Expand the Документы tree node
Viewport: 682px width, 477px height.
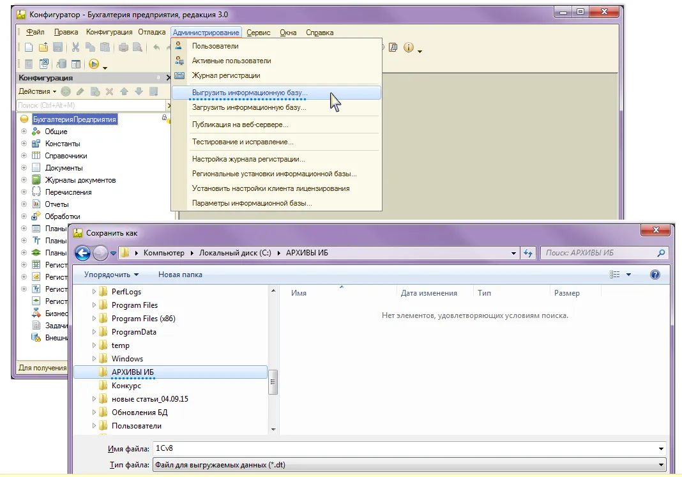coord(24,168)
